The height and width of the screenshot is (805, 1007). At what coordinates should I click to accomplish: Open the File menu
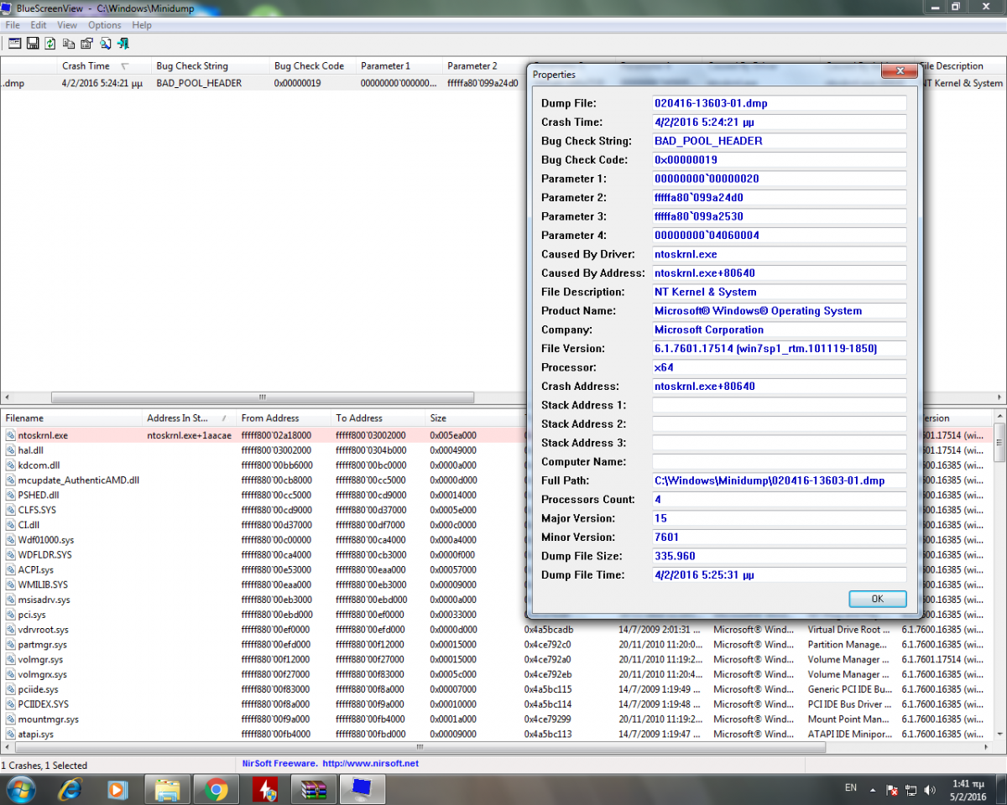tap(13, 25)
